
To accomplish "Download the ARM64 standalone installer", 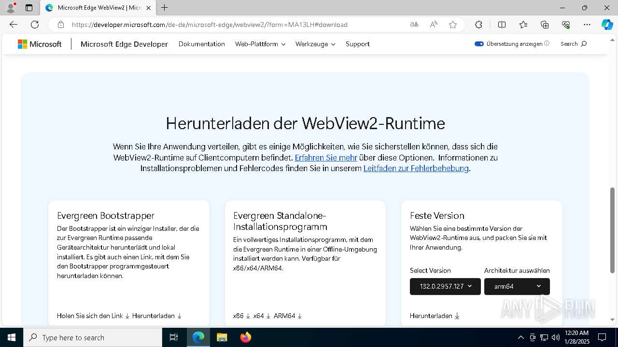I will [x=288, y=316].
